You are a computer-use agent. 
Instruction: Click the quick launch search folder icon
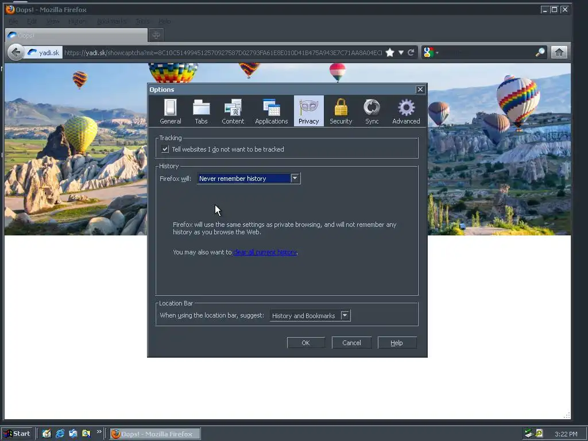point(86,434)
